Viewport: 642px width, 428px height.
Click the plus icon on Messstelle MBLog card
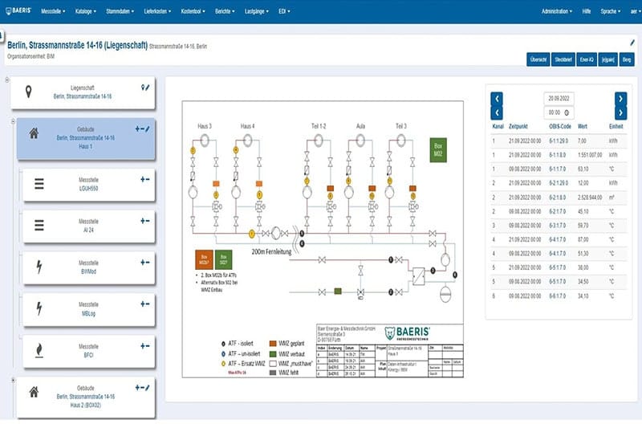tap(142, 303)
